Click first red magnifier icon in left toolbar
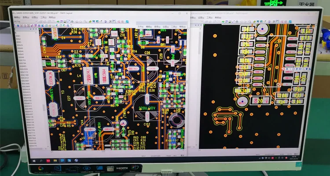 119,22
